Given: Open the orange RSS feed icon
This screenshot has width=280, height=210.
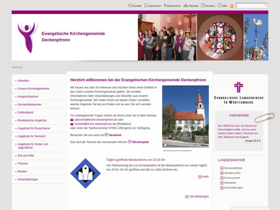Looking at the screenshot, I should (x=232, y=6).
